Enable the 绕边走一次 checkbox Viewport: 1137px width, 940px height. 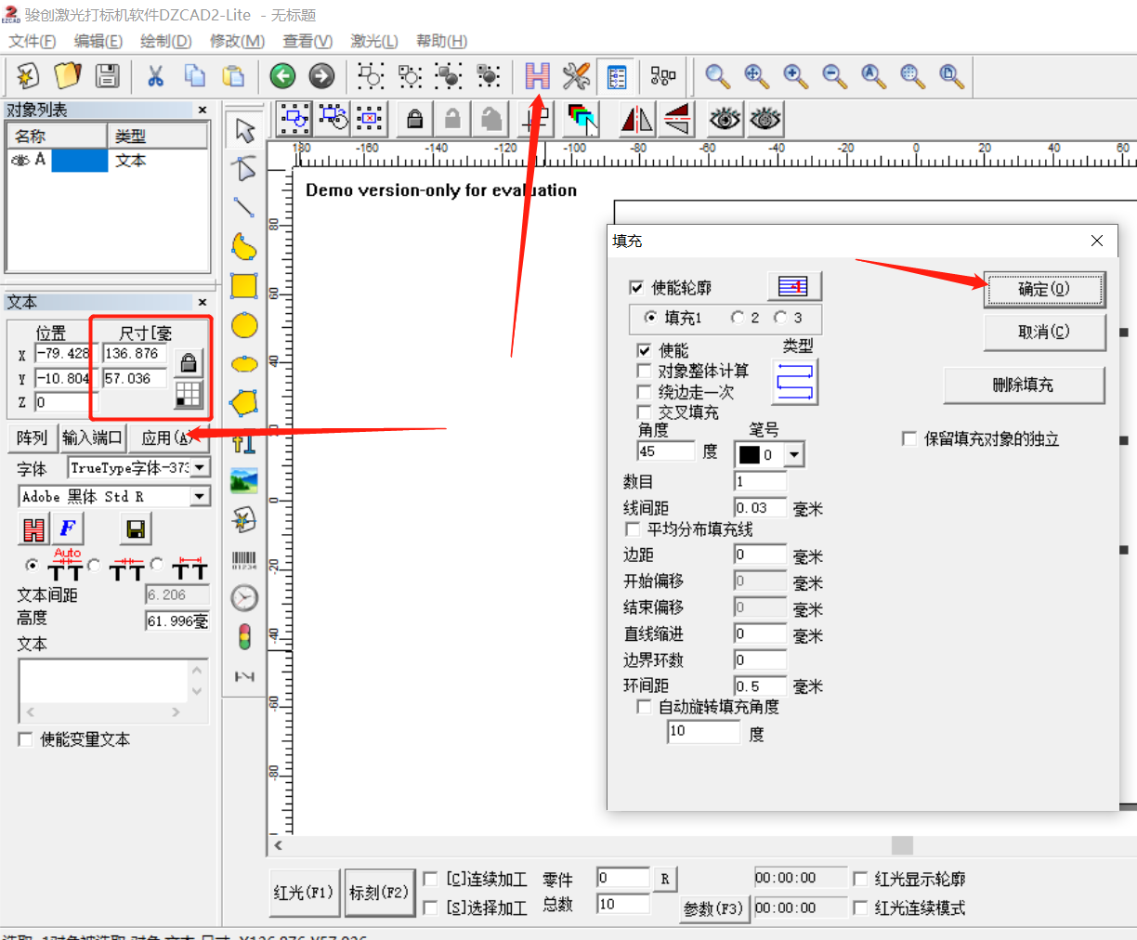644,392
